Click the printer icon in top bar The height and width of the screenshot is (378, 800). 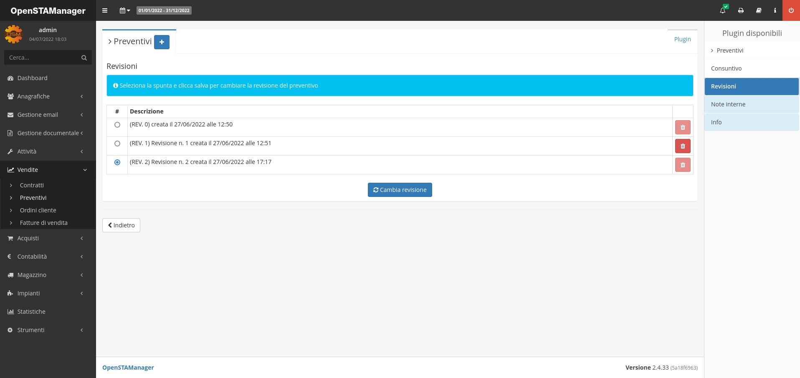pyautogui.click(x=741, y=10)
